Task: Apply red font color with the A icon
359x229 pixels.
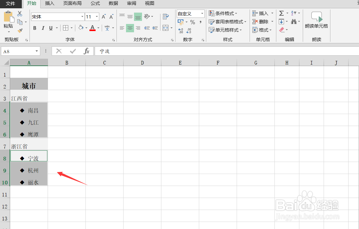Action: pos(93,28)
